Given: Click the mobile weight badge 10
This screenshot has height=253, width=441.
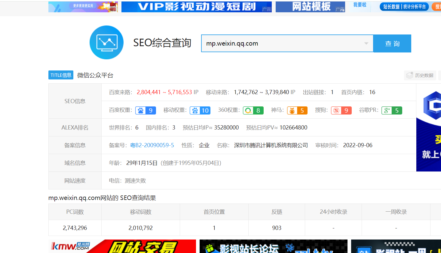Looking at the screenshot, I should (200, 111).
